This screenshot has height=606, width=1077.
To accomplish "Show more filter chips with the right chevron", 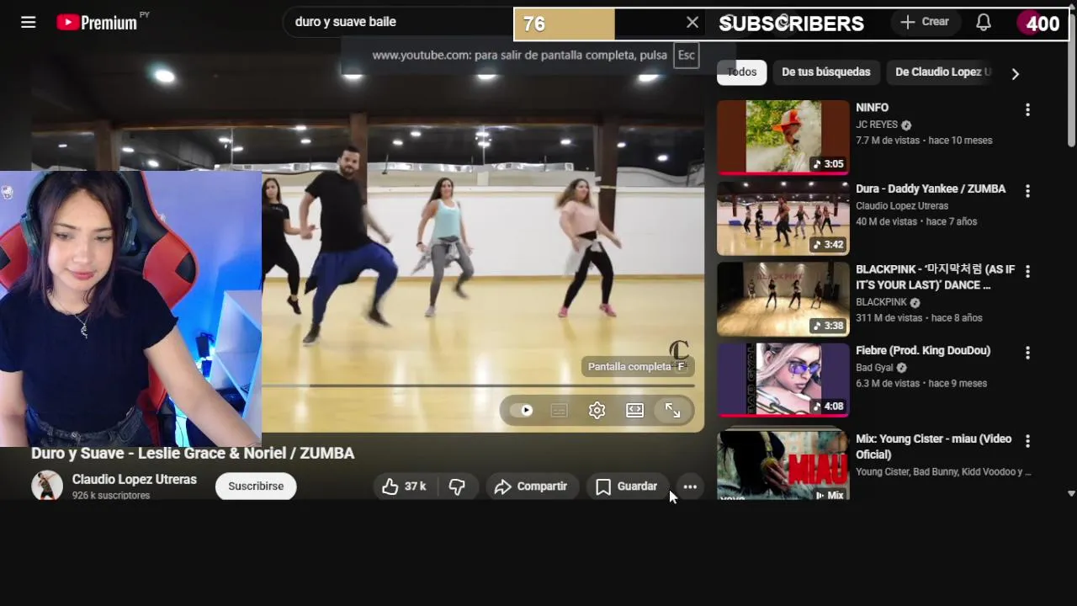I will click(1015, 73).
